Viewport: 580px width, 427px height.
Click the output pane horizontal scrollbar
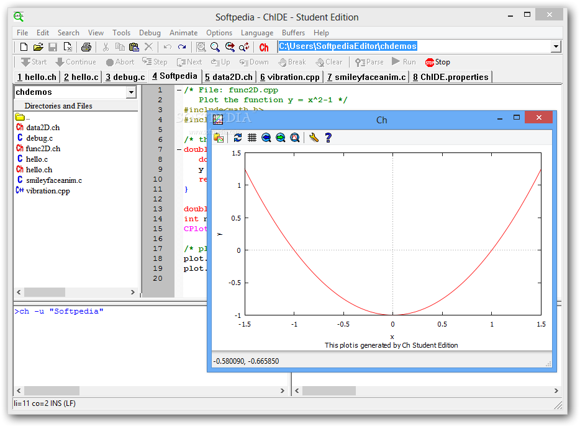(150, 390)
